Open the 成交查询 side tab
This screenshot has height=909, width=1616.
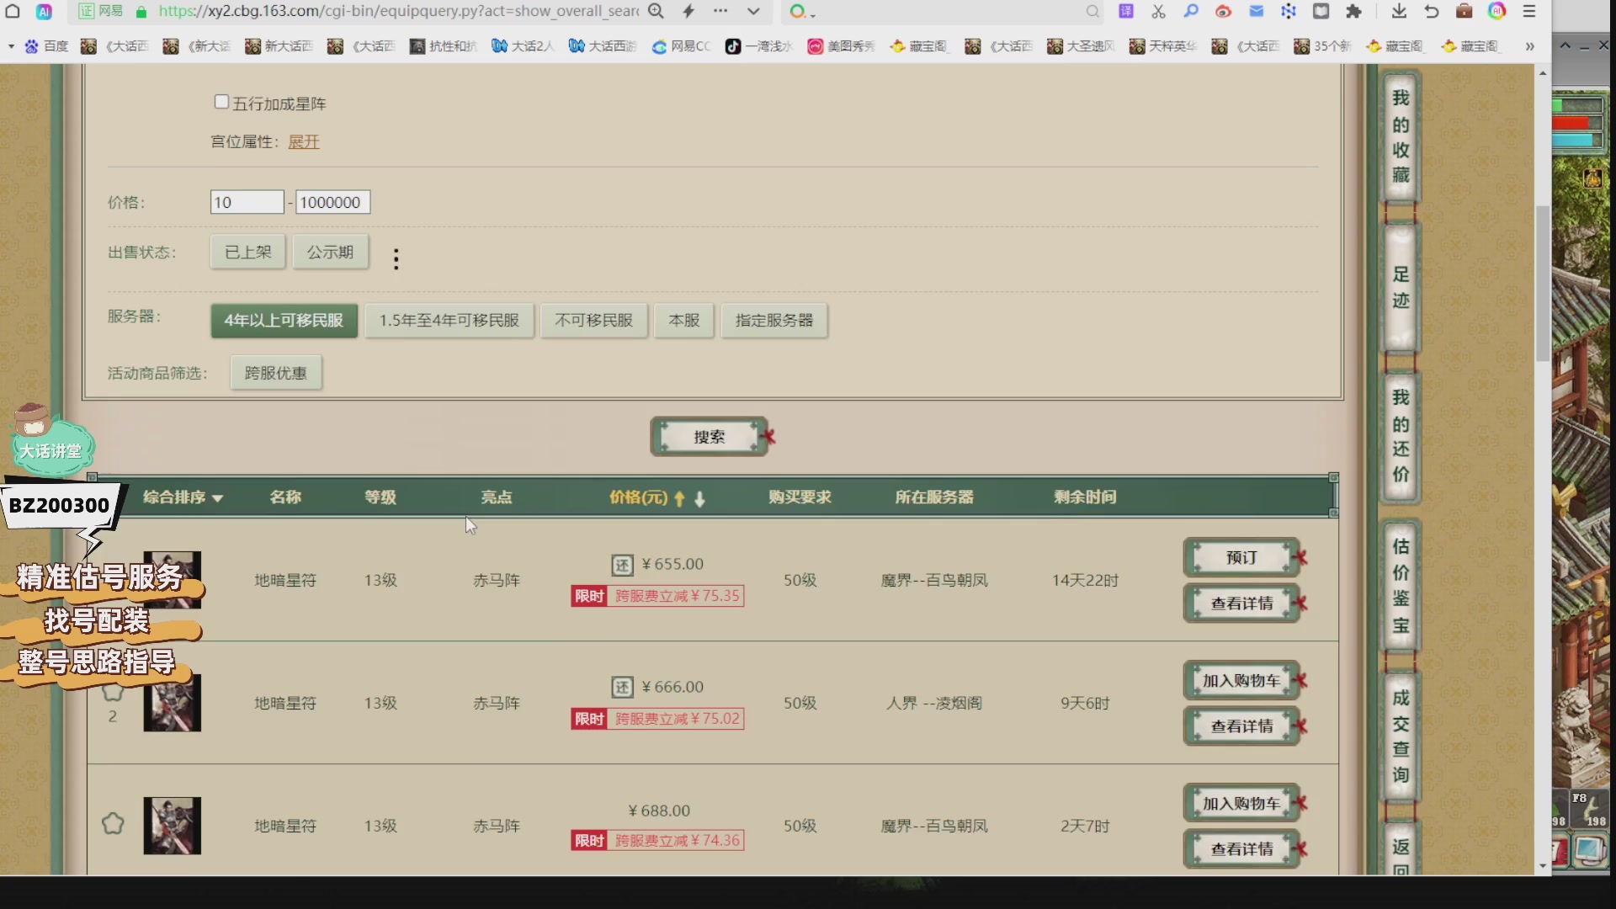tap(1401, 736)
